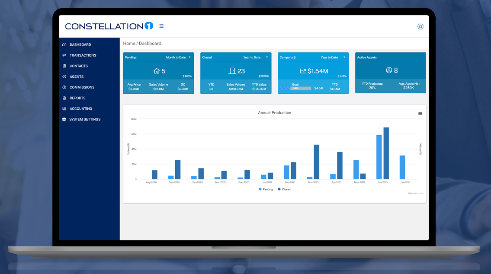Open System Settings via the gear icon
This screenshot has width=491, height=274.
tap(64, 119)
